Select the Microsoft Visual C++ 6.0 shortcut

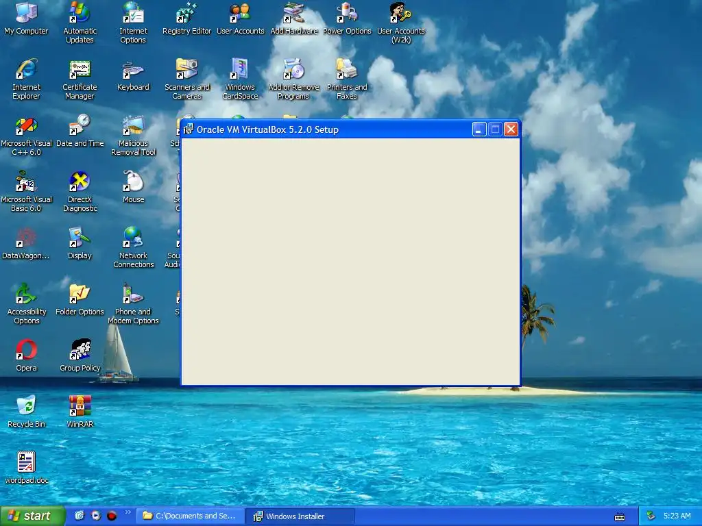pos(26,136)
